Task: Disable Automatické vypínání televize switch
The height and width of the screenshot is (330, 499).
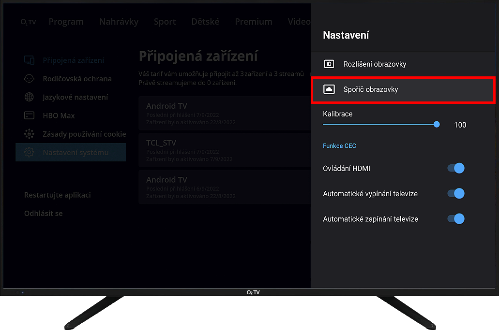Action: click(x=456, y=194)
